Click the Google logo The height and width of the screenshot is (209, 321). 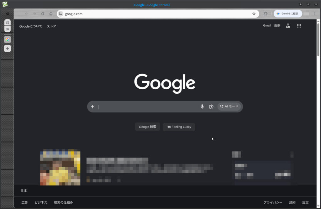pyautogui.click(x=165, y=83)
